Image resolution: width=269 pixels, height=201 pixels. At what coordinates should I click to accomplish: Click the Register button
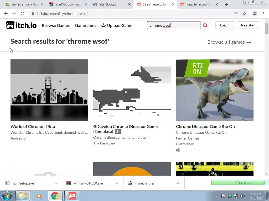(x=248, y=25)
